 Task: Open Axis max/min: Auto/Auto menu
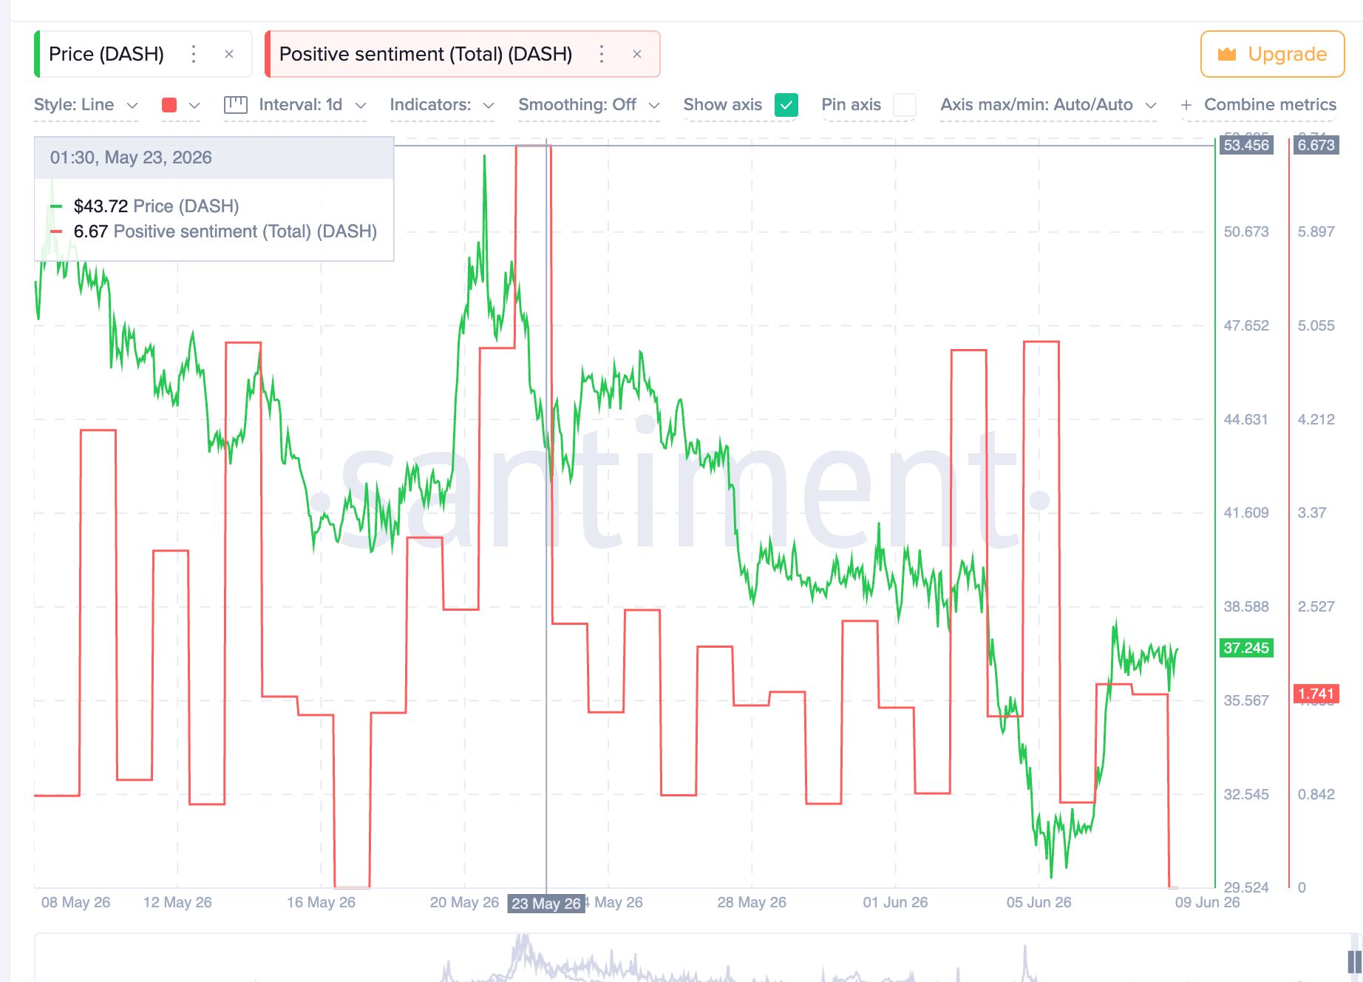pos(1048,105)
